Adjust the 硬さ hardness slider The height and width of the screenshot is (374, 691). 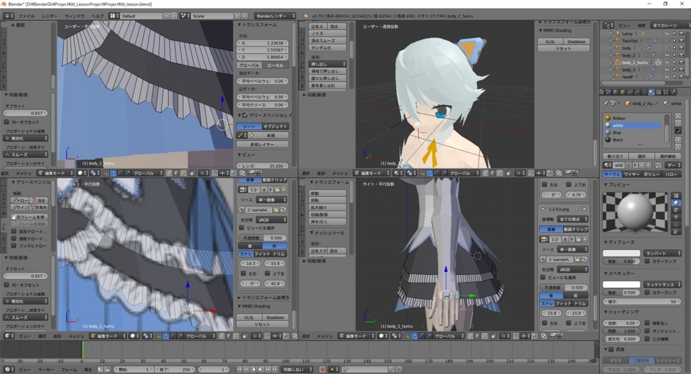point(642,302)
